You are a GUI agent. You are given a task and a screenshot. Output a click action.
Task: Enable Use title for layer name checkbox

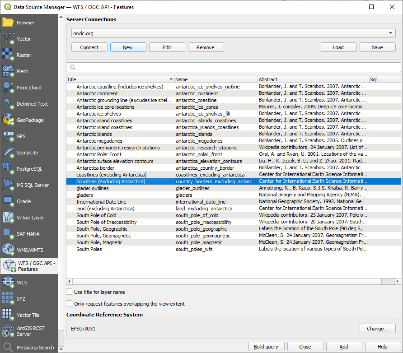69,292
